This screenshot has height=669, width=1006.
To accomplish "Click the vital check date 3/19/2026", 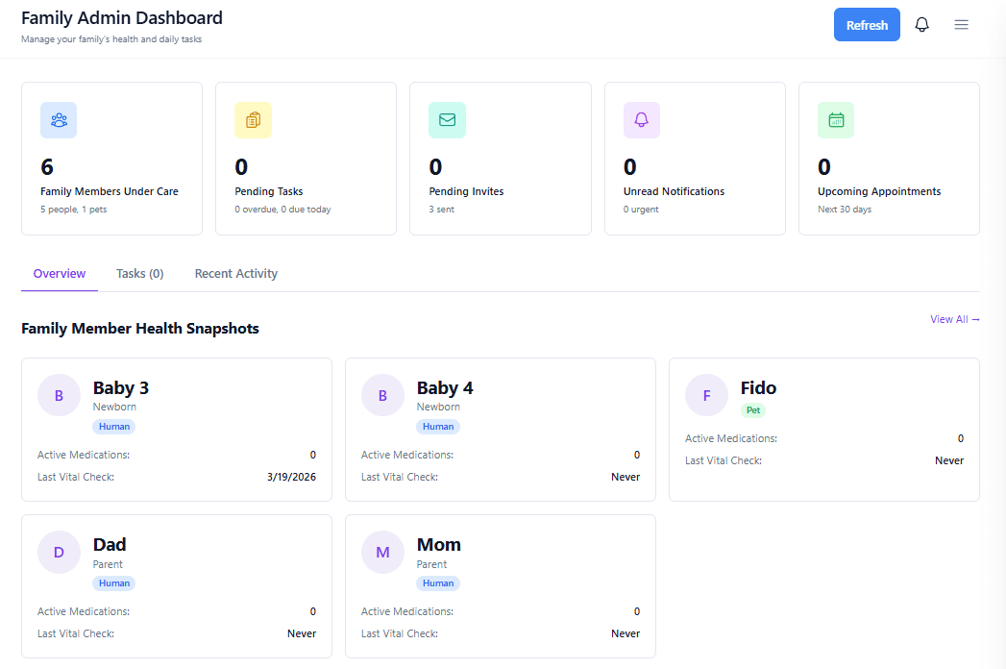I will click(291, 477).
